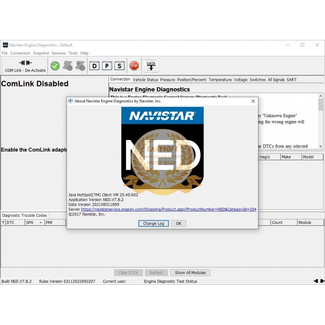Click the filter funnel icon in the DTC table
Image resolution: width=325 pixels, height=325 pixels.
[3, 222]
